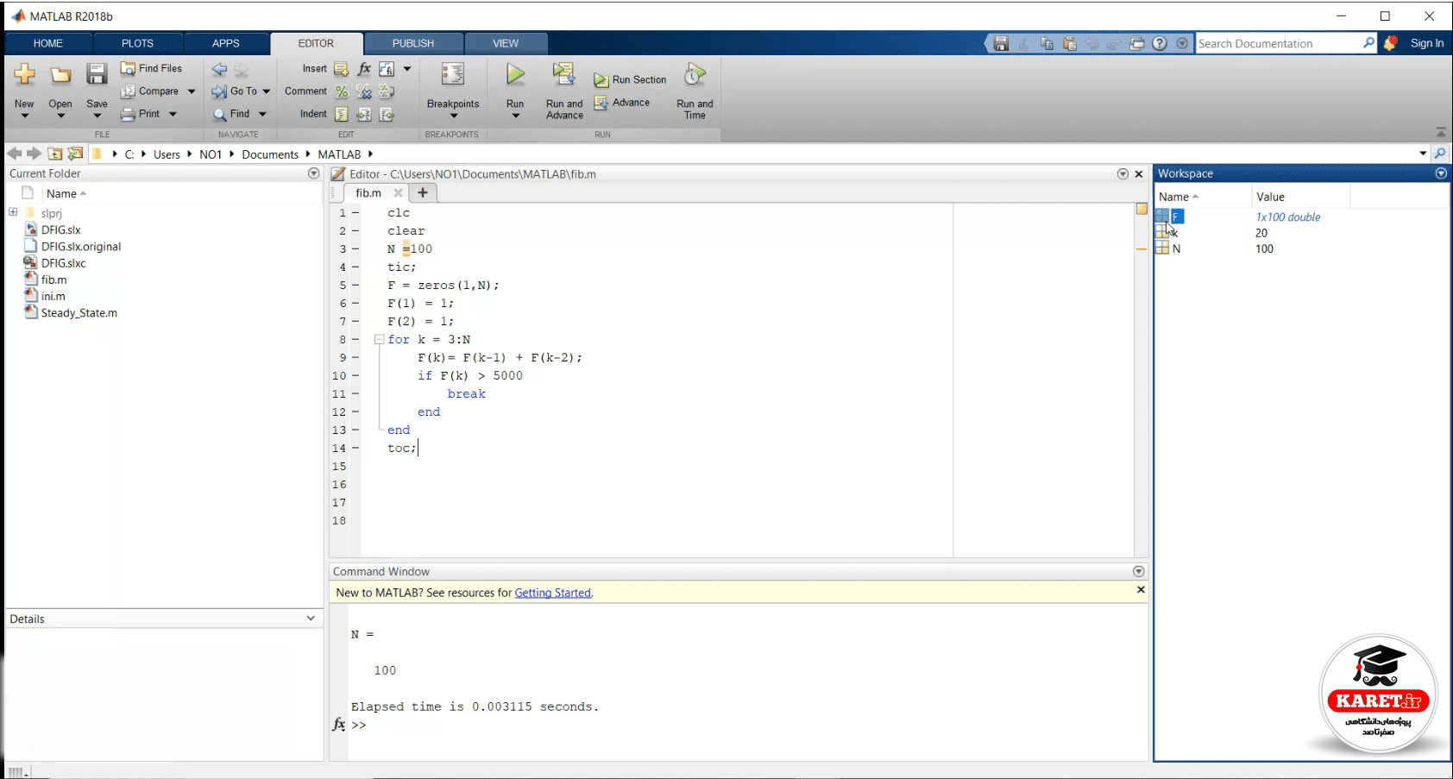Click the Getting Started link
The height and width of the screenshot is (779, 1453).
coord(553,593)
